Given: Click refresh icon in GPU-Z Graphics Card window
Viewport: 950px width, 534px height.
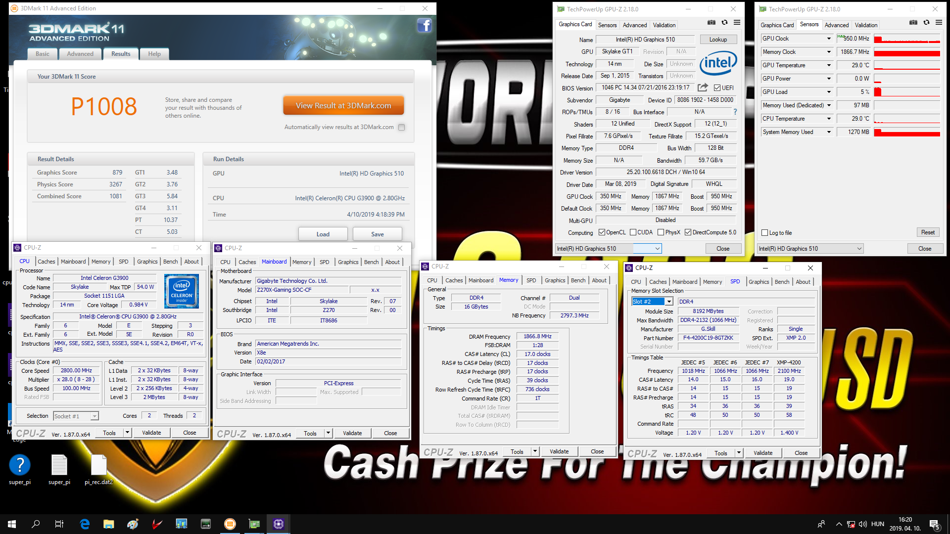Looking at the screenshot, I should pos(724,22).
